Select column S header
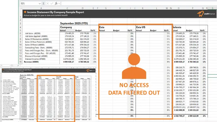This screenshot has width=217, height=122. point(212,8)
